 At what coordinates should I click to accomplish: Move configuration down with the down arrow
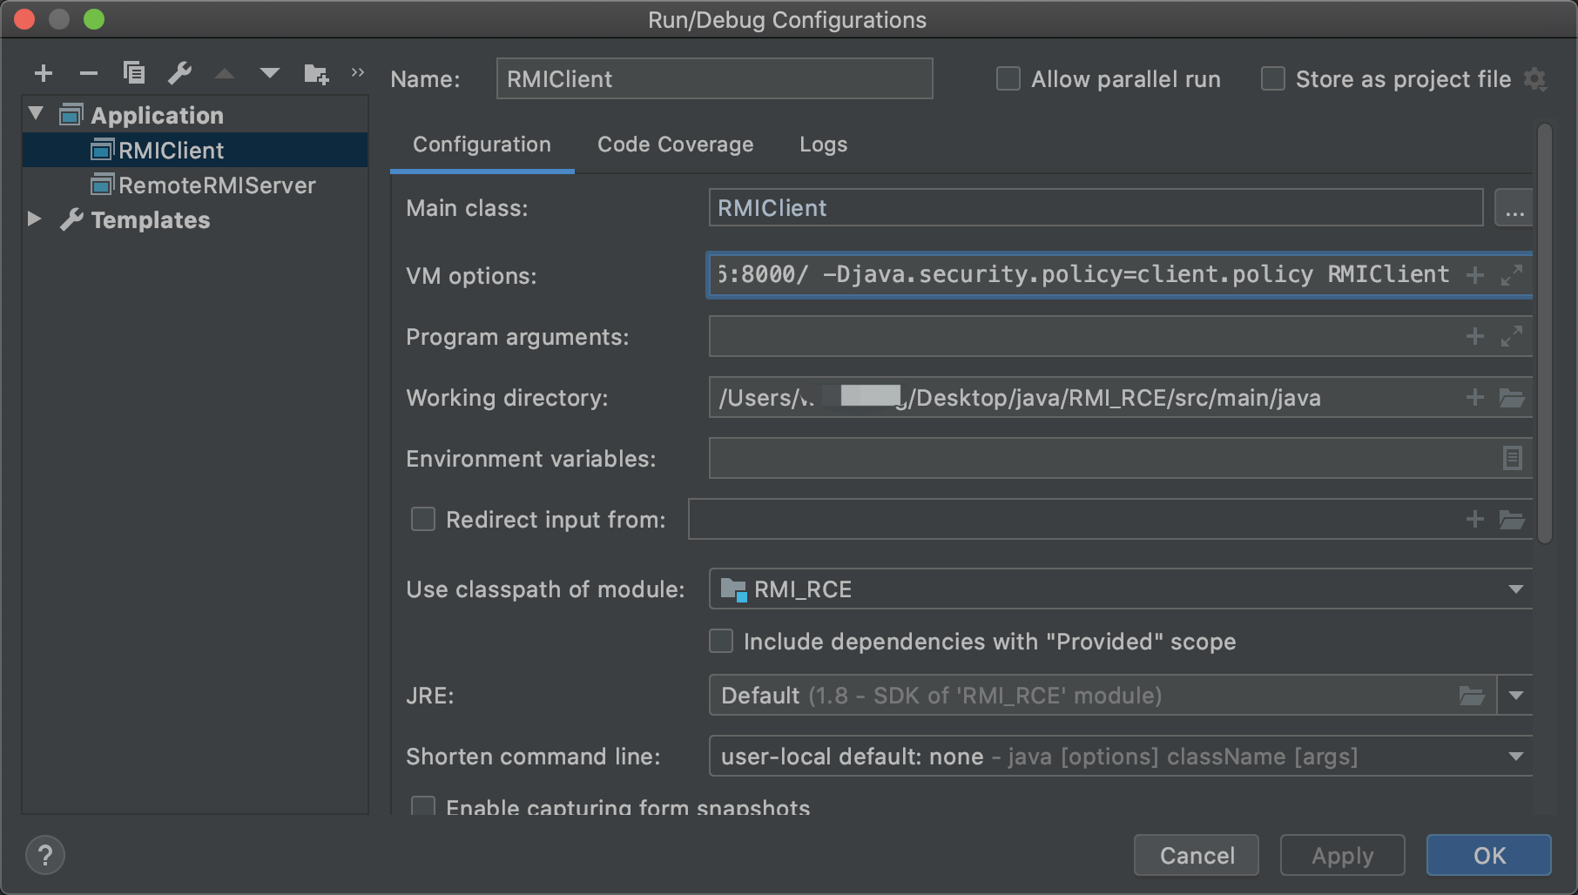[x=270, y=73]
